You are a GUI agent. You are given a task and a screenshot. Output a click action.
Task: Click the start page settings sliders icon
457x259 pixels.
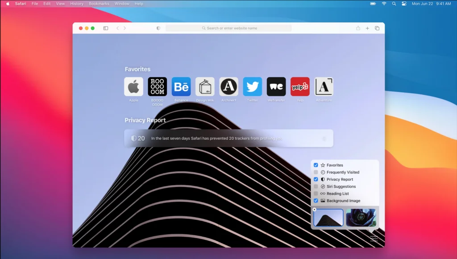point(374,239)
